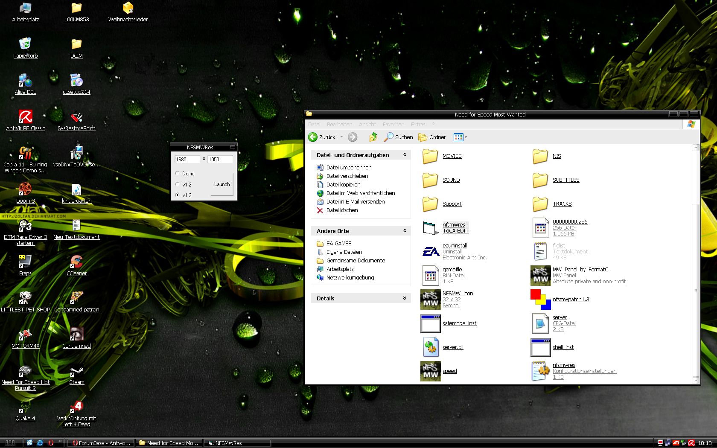This screenshot has width=717, height=448.
Task: Collapse the Datei- und Ordneraufgaben panel
Action: [x=405, y=155]
